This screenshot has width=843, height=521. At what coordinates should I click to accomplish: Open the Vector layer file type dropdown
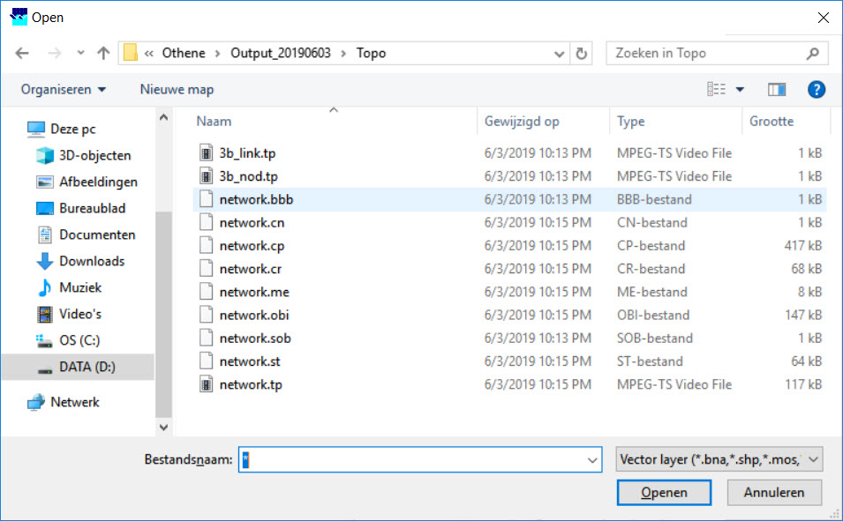pyautogui.click(x=719, y=459)
